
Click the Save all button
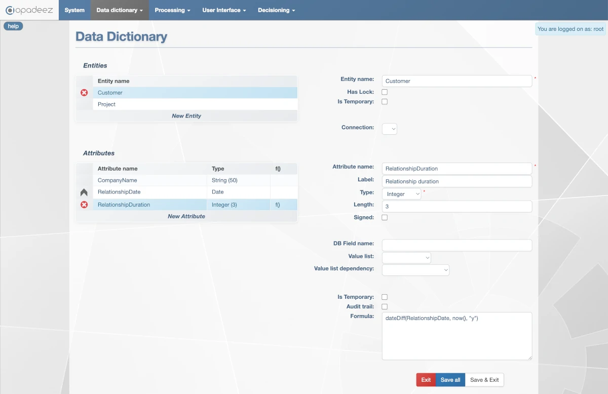click(450, 380)
